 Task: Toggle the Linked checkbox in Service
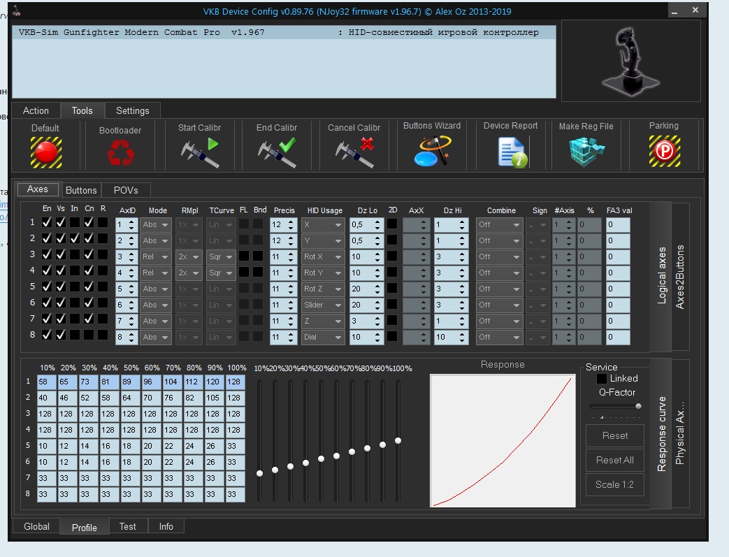point(602,379)
